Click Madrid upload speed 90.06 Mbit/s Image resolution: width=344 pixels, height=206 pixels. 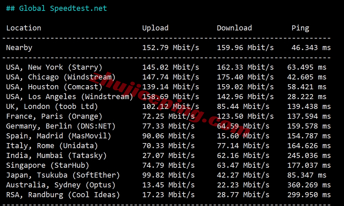(169, 136)
